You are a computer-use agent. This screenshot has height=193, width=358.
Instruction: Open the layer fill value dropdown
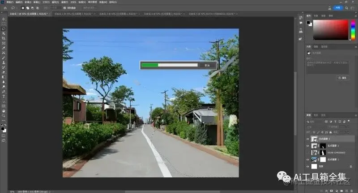pos(348,132)
